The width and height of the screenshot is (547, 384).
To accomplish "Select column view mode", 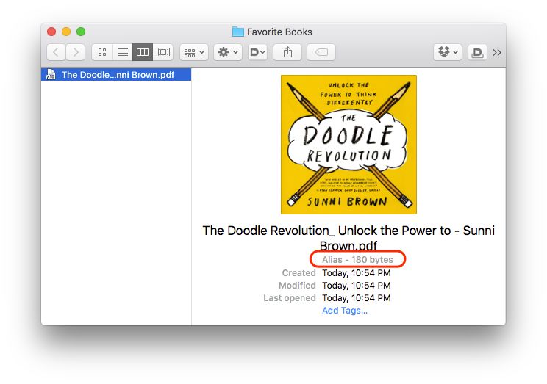I will point(143,52).
